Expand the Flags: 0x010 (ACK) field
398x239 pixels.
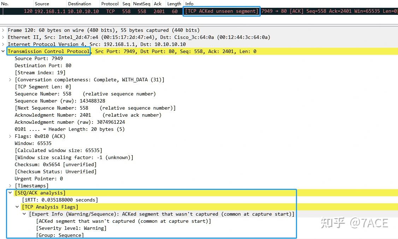click(x=10, y=136)
